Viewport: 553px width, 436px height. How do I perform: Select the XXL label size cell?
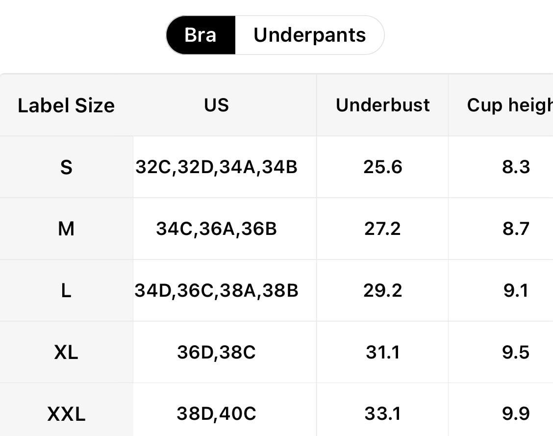point(66,414)
